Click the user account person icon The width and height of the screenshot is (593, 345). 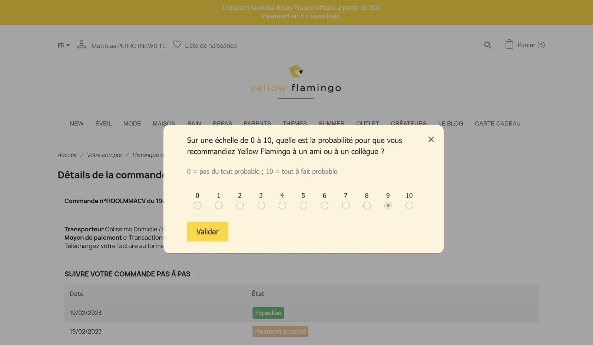[x=82, y=44]
